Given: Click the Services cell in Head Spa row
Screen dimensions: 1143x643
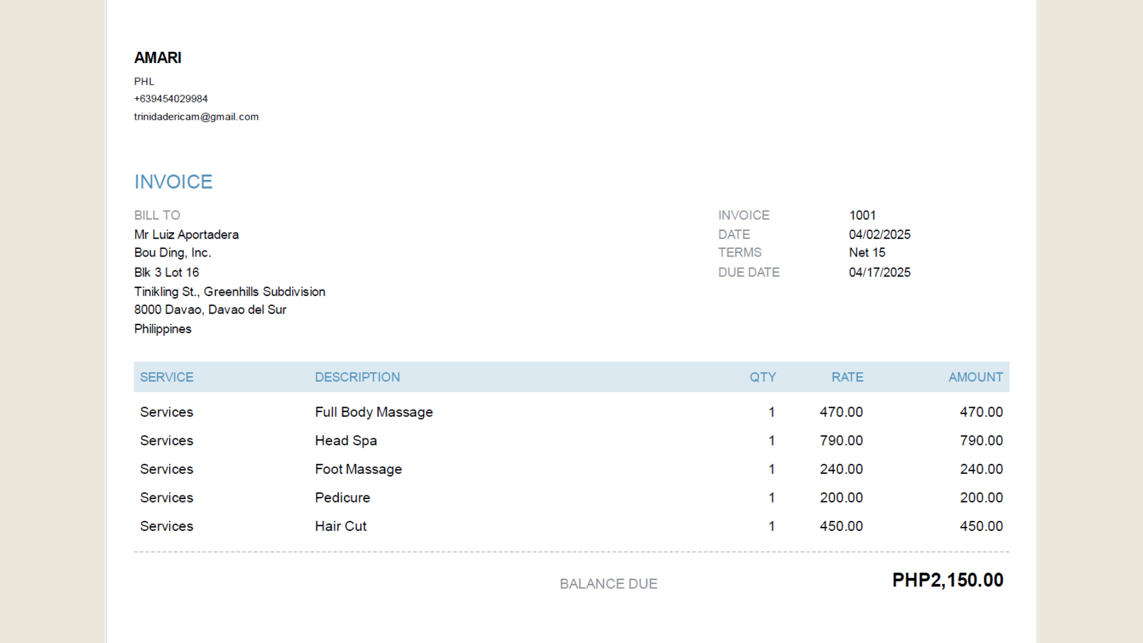Looking at the screenshot, I should (x=167, y=441).
